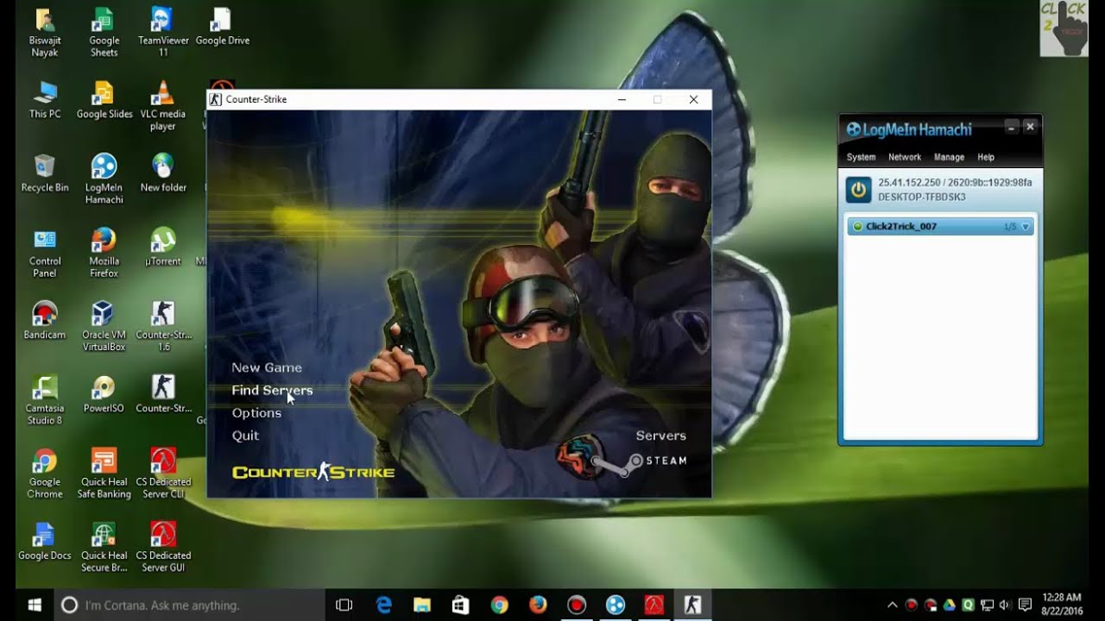The image size is (1105, 621).
Task: Open Google Sheets desktop shortcut
Action: 104,33
